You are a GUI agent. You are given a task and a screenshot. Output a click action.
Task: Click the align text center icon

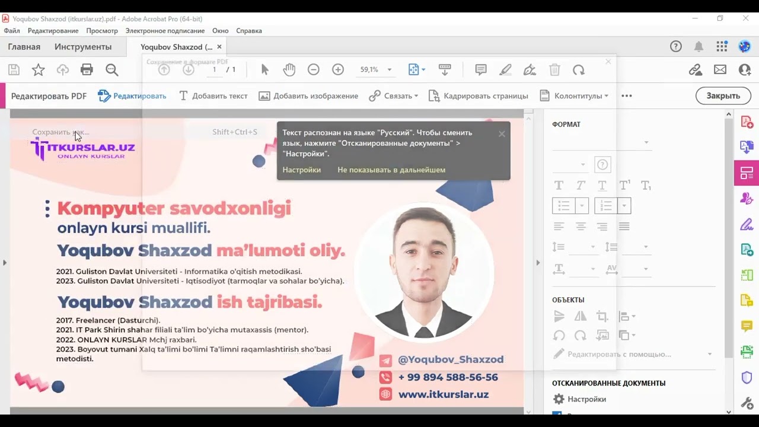pos(581,227)
